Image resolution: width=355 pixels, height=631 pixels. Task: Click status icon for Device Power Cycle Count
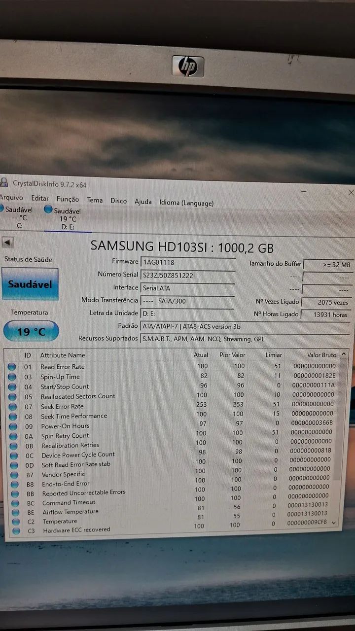click(x=14, y=456)
